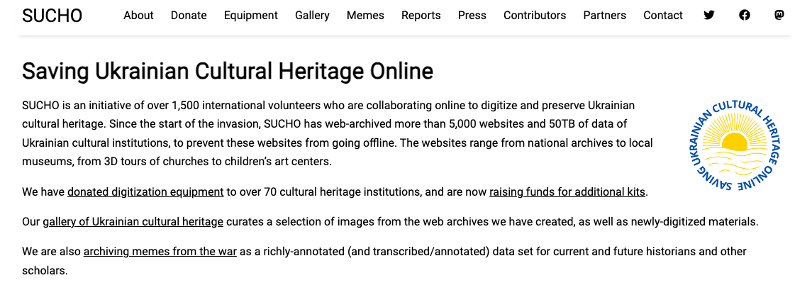The height and width of the screenshot is (290, 812).
Task: Follow the 'archiving memes from the war' link
Action: (x=160, y=252)
